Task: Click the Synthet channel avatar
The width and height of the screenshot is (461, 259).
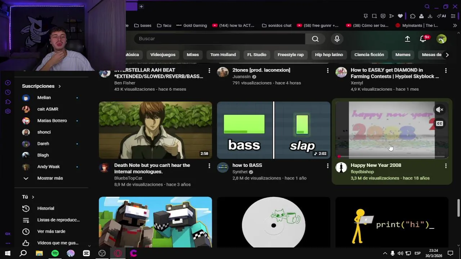Action: point(223,167)
